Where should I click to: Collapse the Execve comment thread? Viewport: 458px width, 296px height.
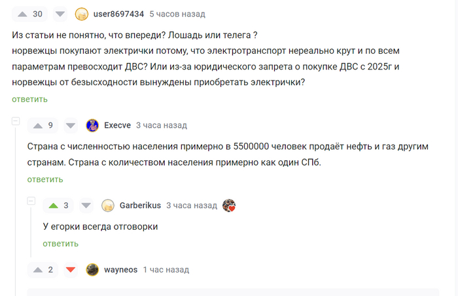[16, 121]
